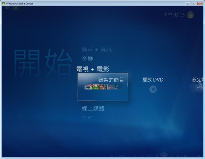Click the rewind transport button

(x=150, y=156)
